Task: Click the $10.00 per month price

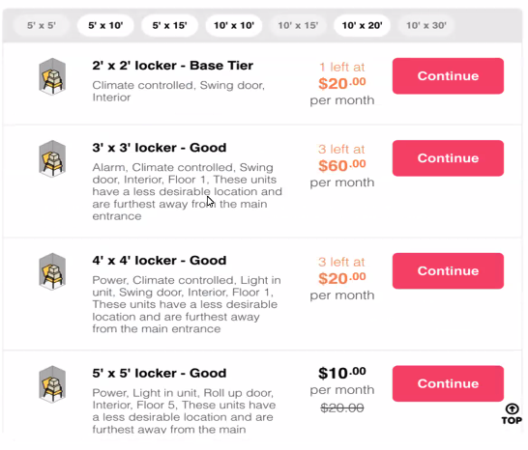Action: [342, 381]
